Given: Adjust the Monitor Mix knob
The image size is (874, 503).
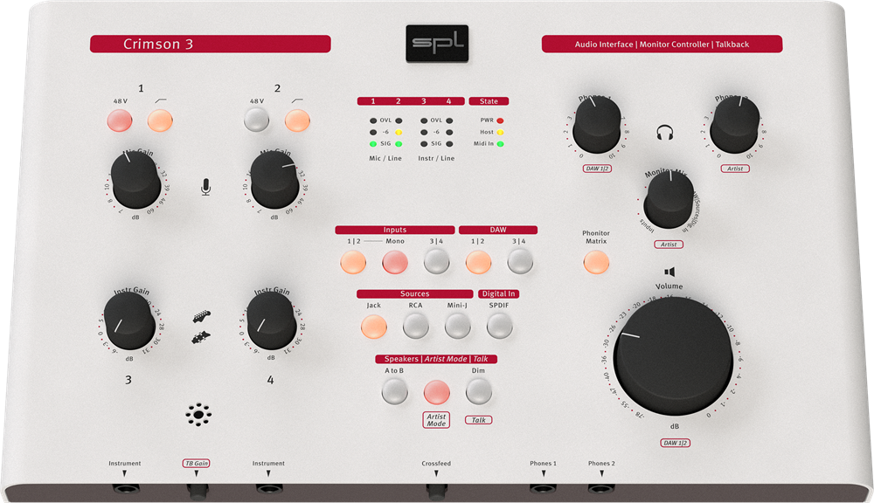Looking at the screenshot, I should pyautogui.click(x=669, y=200).
